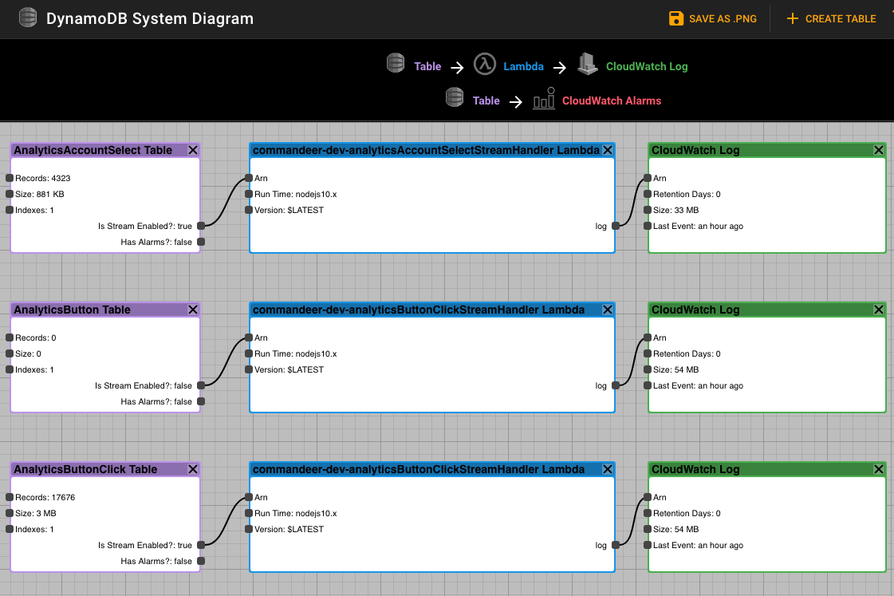The width and height of the screenshot is (894, 596).
Task: Click the Save as PNG disk icon
Action: coord(676,18)
